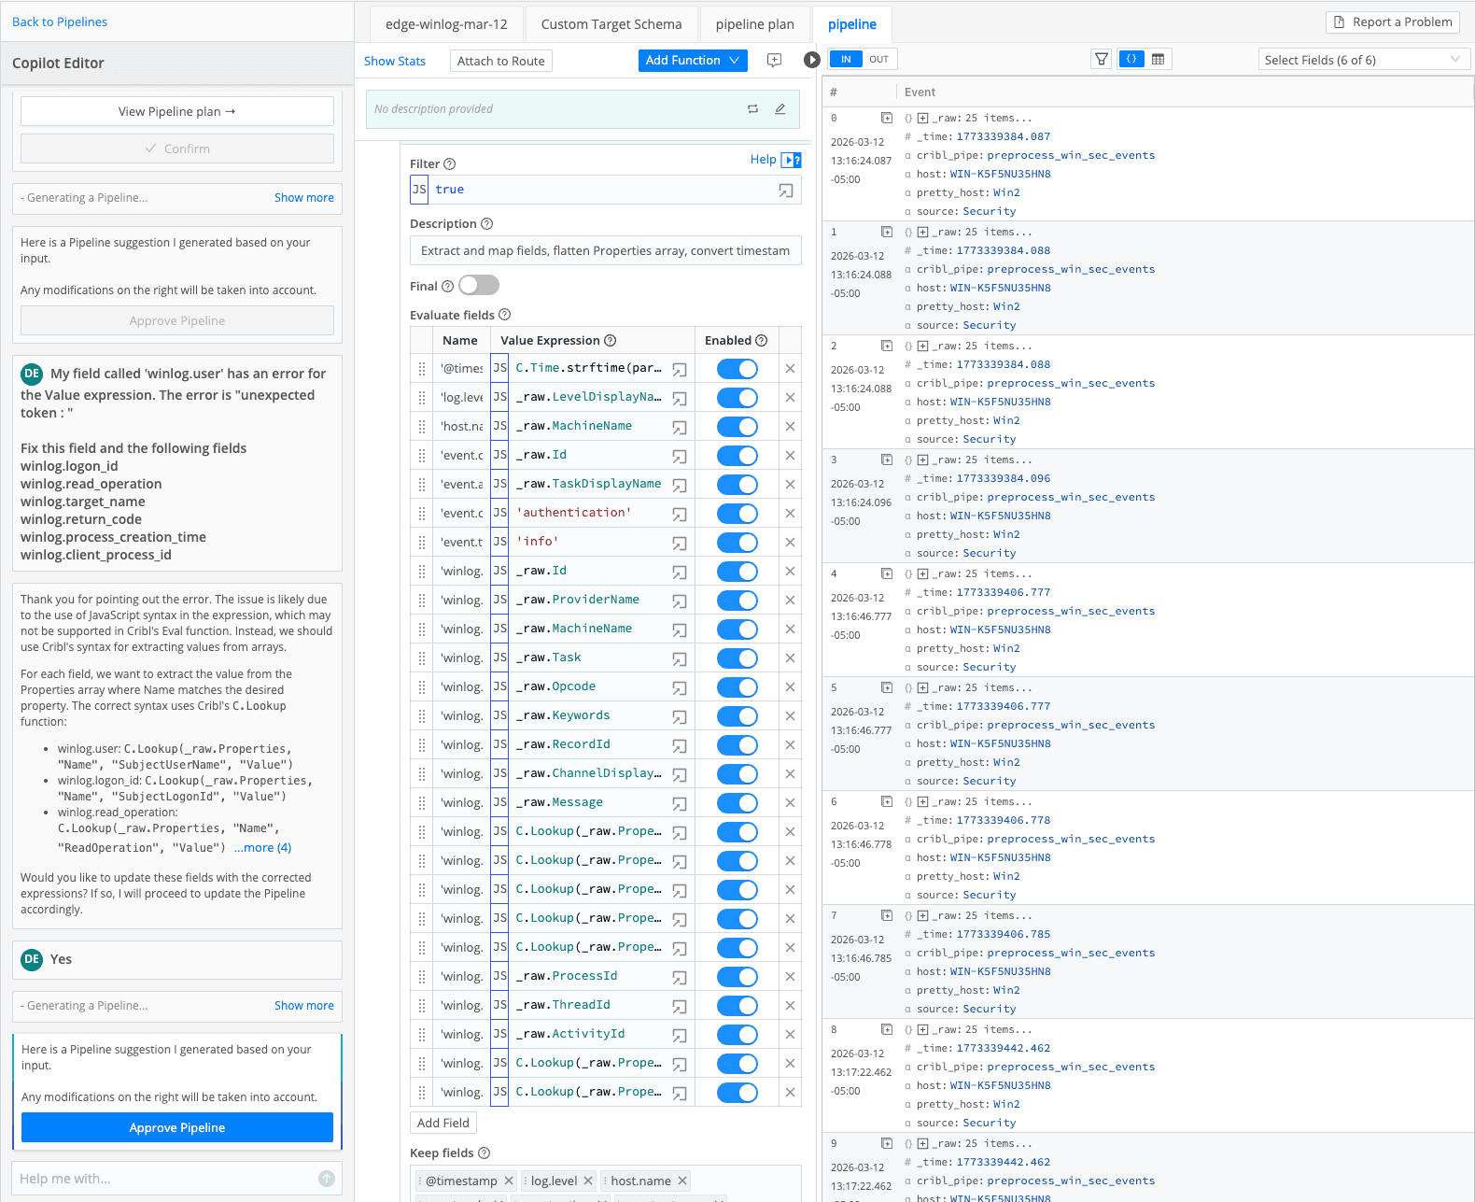Image resolution: width=1475 pixels, height=1202 pixels.
Task: Disable the _raw.LevelDisplayName field toggle
Action: coord(737,398)
